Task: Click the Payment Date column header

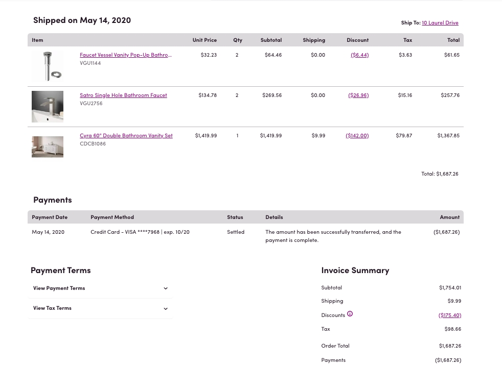Action: point(50,217)
